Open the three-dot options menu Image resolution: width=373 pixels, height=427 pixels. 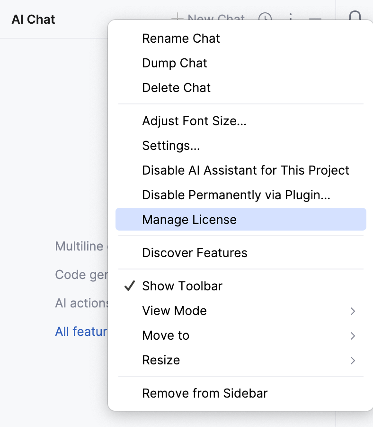tap(290, 20)
